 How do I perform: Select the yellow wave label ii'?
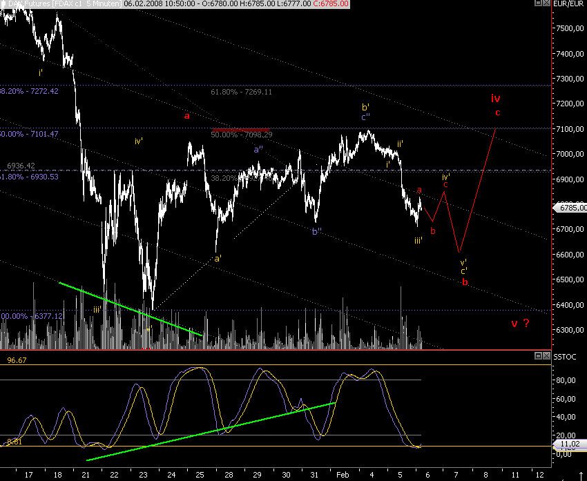[400, 144]
